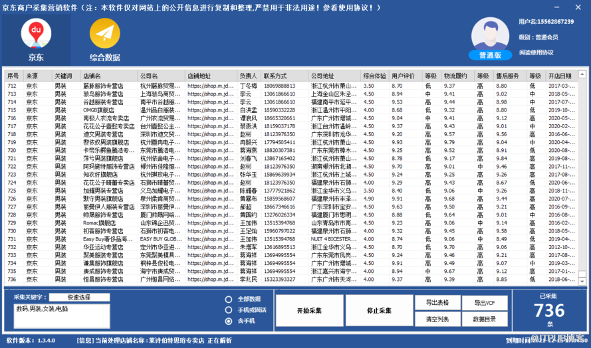Select store name 华亚运动专营店

click(103, 247)
